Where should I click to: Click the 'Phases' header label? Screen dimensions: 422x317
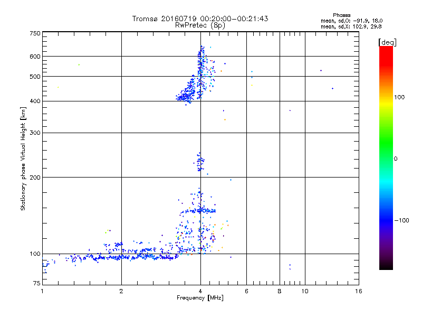click(x=341, y=15)
